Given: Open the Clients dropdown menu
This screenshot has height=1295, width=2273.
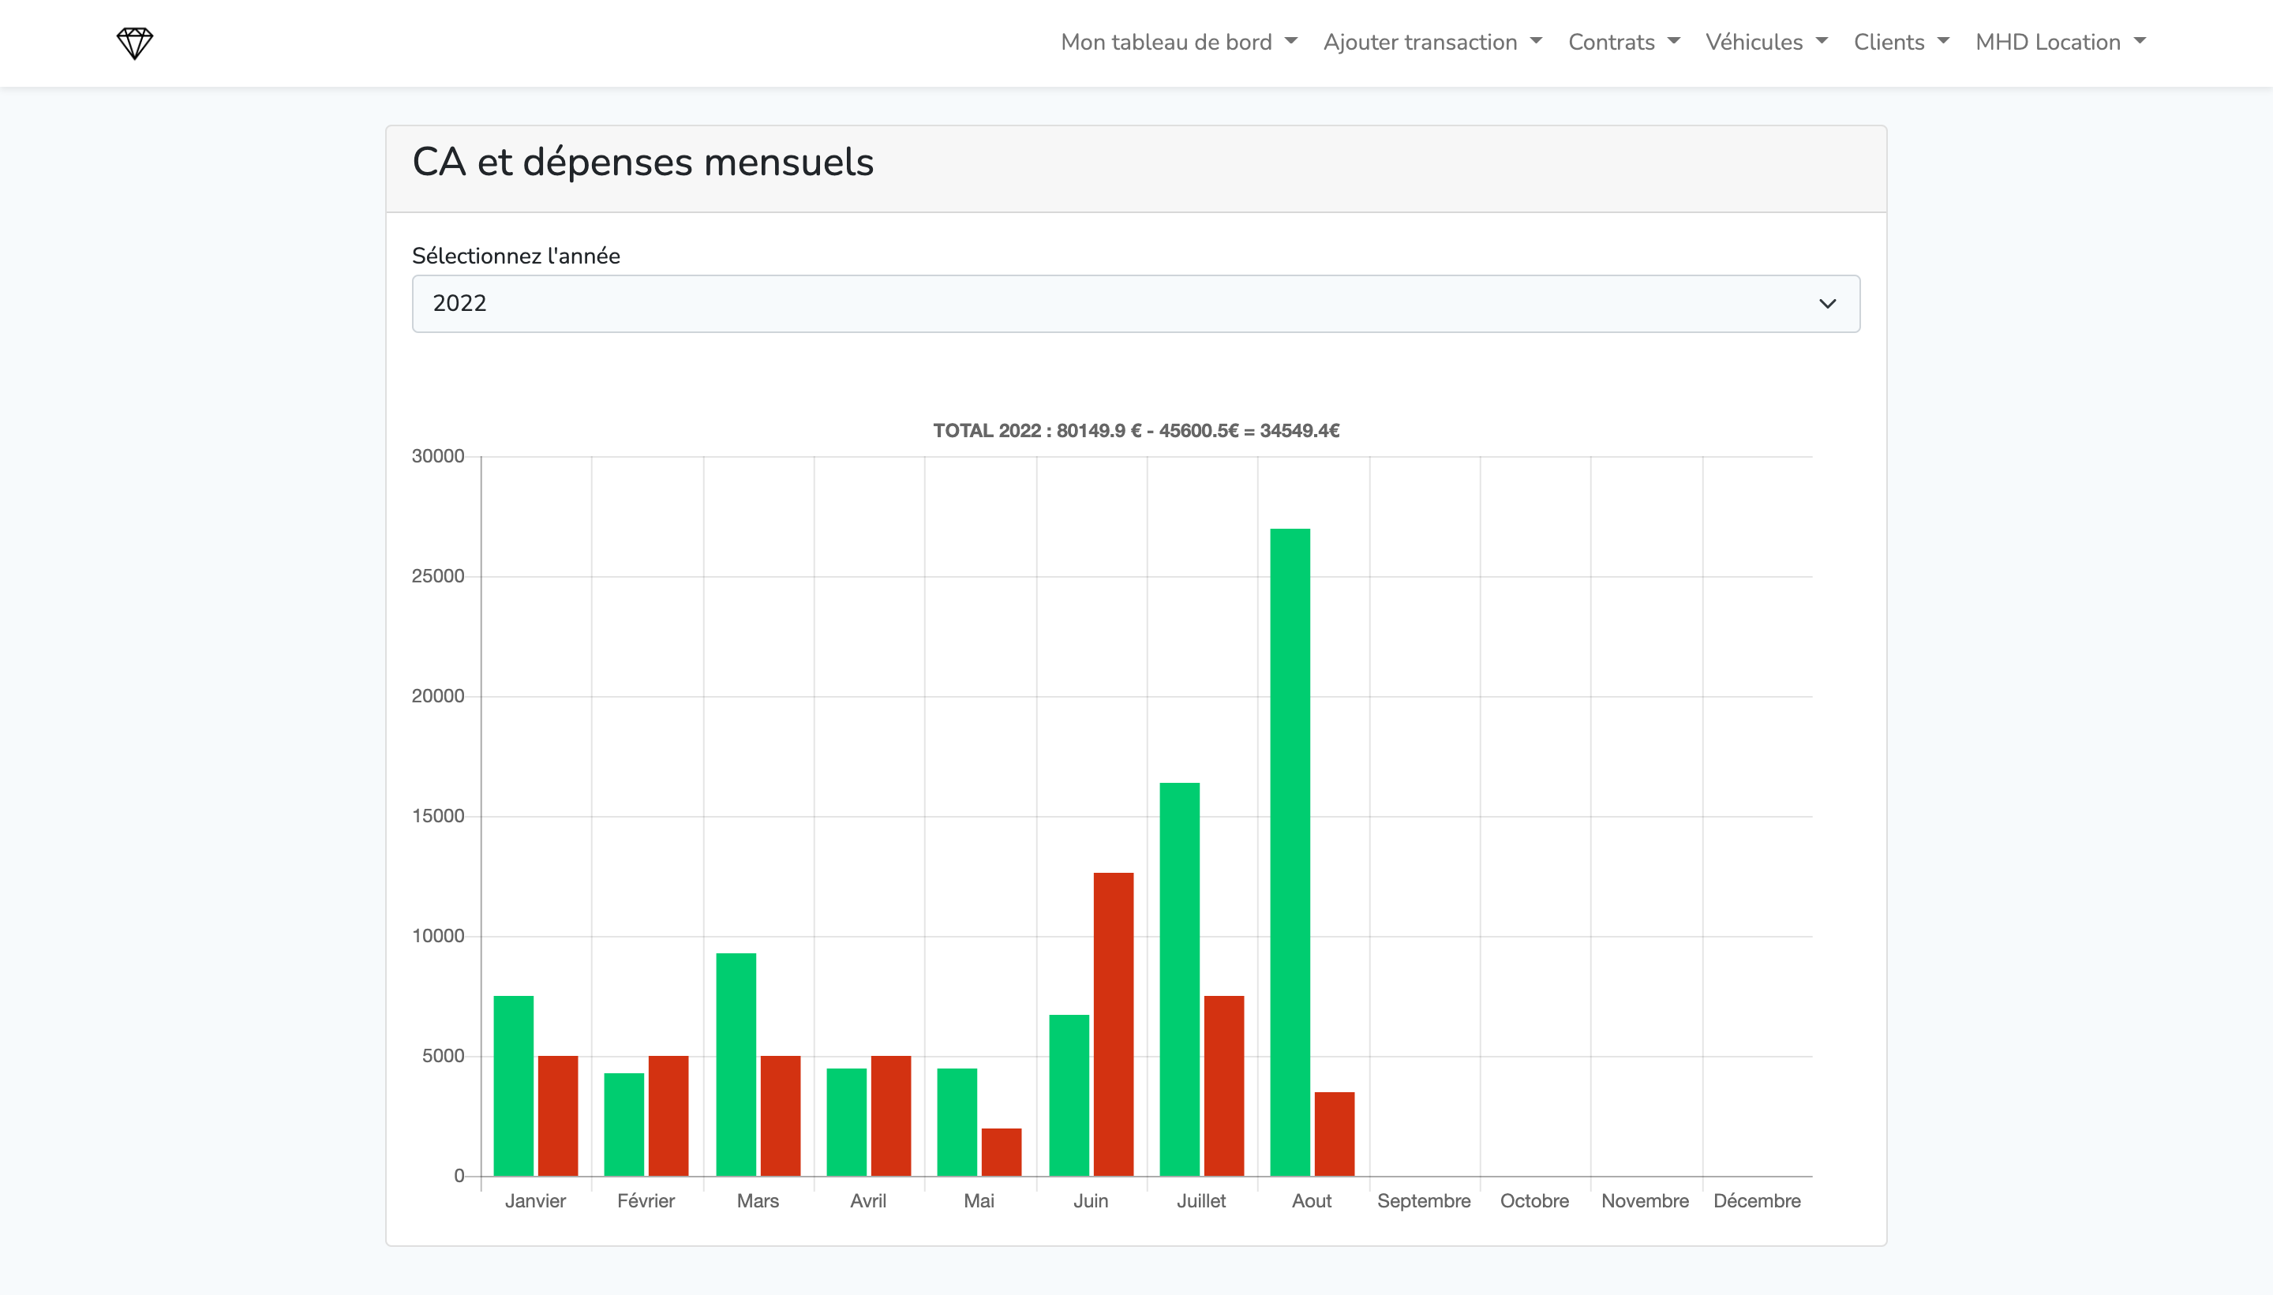Looking at the screenshot, I should 1901,42.
